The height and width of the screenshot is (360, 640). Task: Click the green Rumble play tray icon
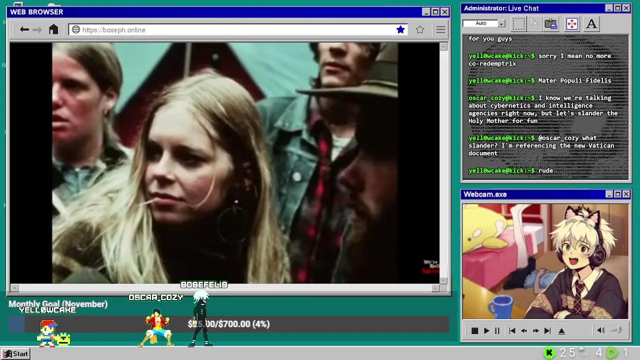[x=612, y=353]
